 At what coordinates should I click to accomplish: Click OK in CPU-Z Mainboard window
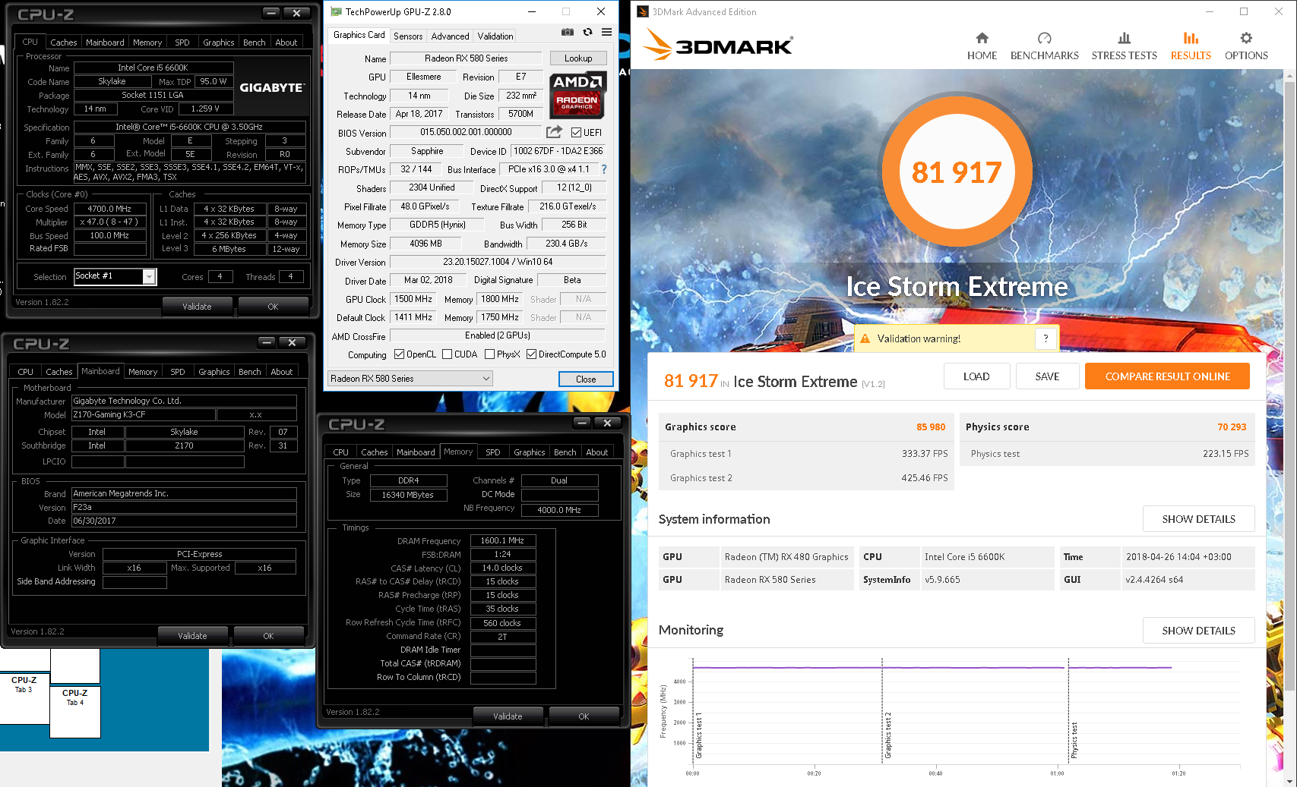[x=268, y=636]
